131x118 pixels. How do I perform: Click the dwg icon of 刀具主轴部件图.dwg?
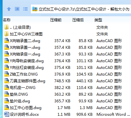pos(7,81)
